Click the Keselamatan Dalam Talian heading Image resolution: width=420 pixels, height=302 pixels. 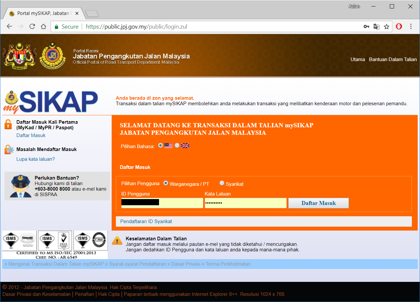point(156,239)
